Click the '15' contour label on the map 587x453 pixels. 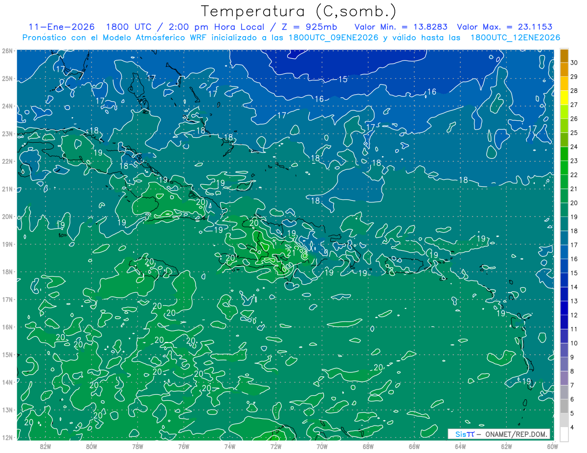(x=343, y=79)
